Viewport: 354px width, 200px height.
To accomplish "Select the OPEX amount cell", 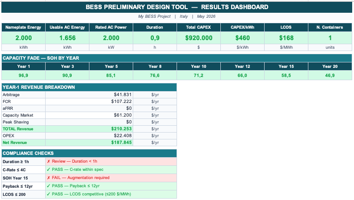I will pos(89,135).
